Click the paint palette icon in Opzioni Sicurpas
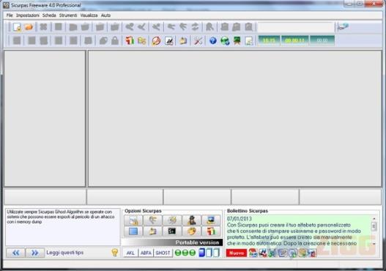This screenshot has height=271, width=386. (191, 231)
